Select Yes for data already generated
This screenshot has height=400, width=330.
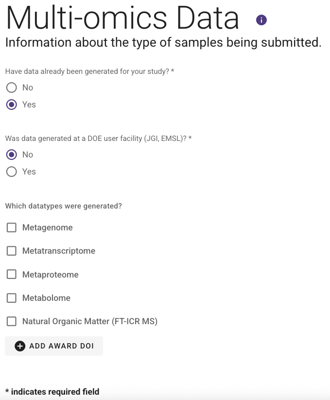[12, 104]
